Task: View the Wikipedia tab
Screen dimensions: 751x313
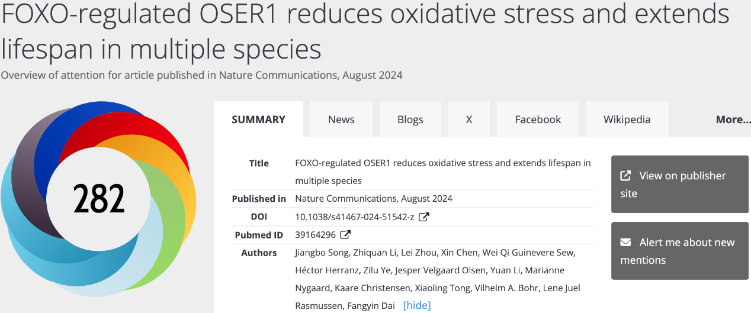Action: pyautogui.click(x=627, y=120)
